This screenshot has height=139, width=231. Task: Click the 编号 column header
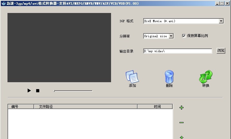tap(21, 106)
